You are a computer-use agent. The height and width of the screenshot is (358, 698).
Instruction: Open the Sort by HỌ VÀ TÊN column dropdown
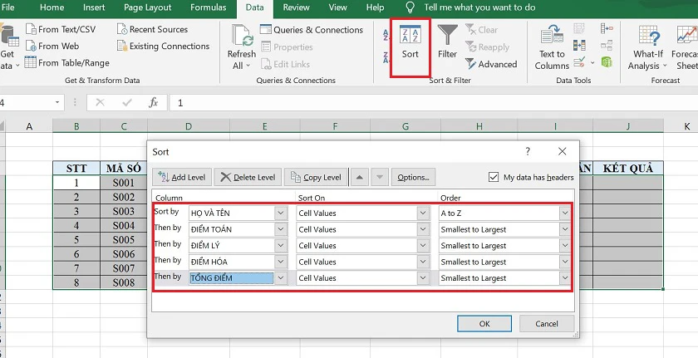281,213
